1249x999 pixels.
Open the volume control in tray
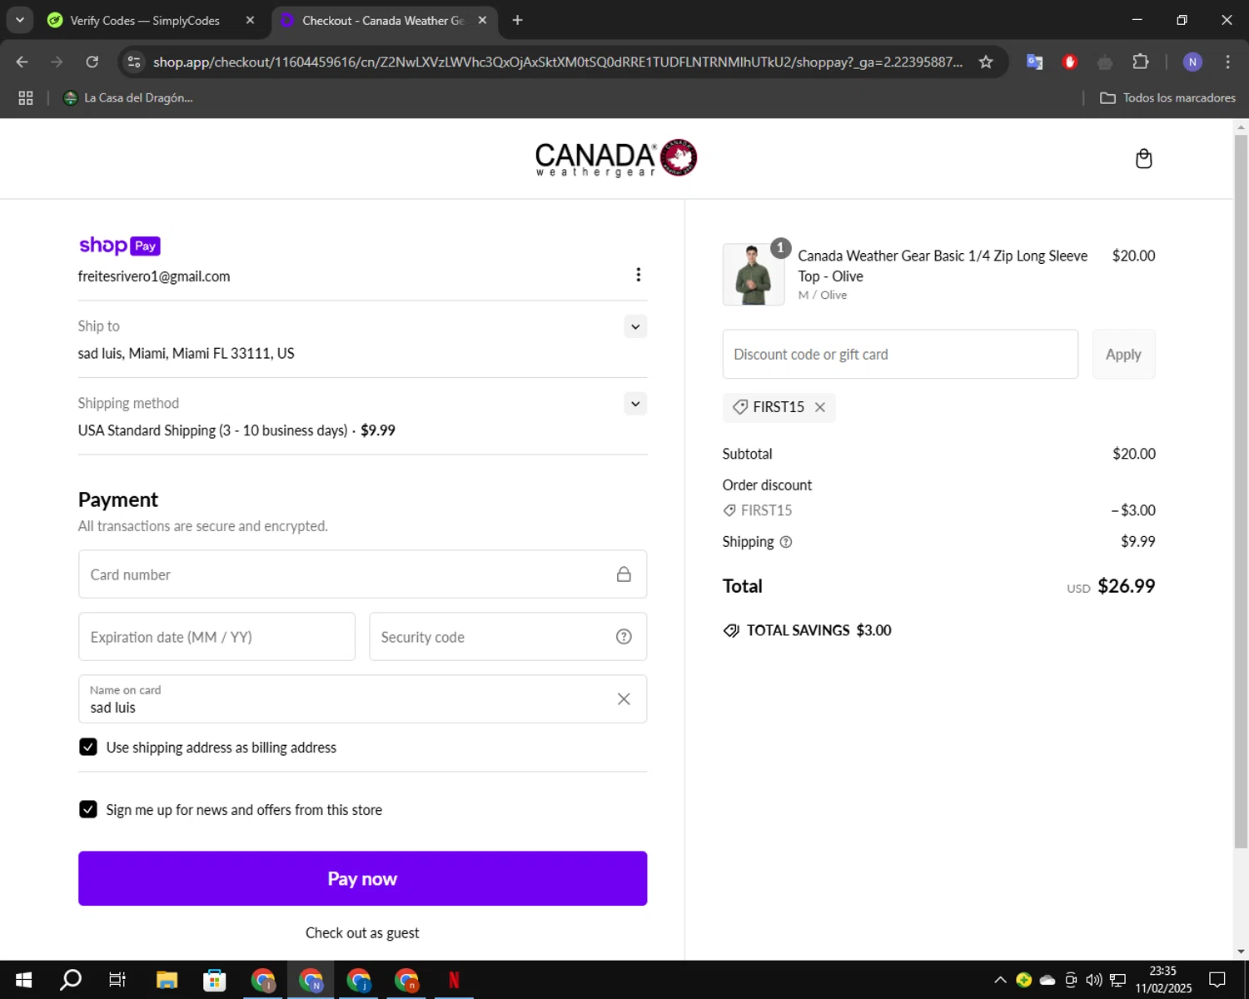(x=1094, y=980)
